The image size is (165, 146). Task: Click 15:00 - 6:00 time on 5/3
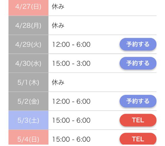71,120
